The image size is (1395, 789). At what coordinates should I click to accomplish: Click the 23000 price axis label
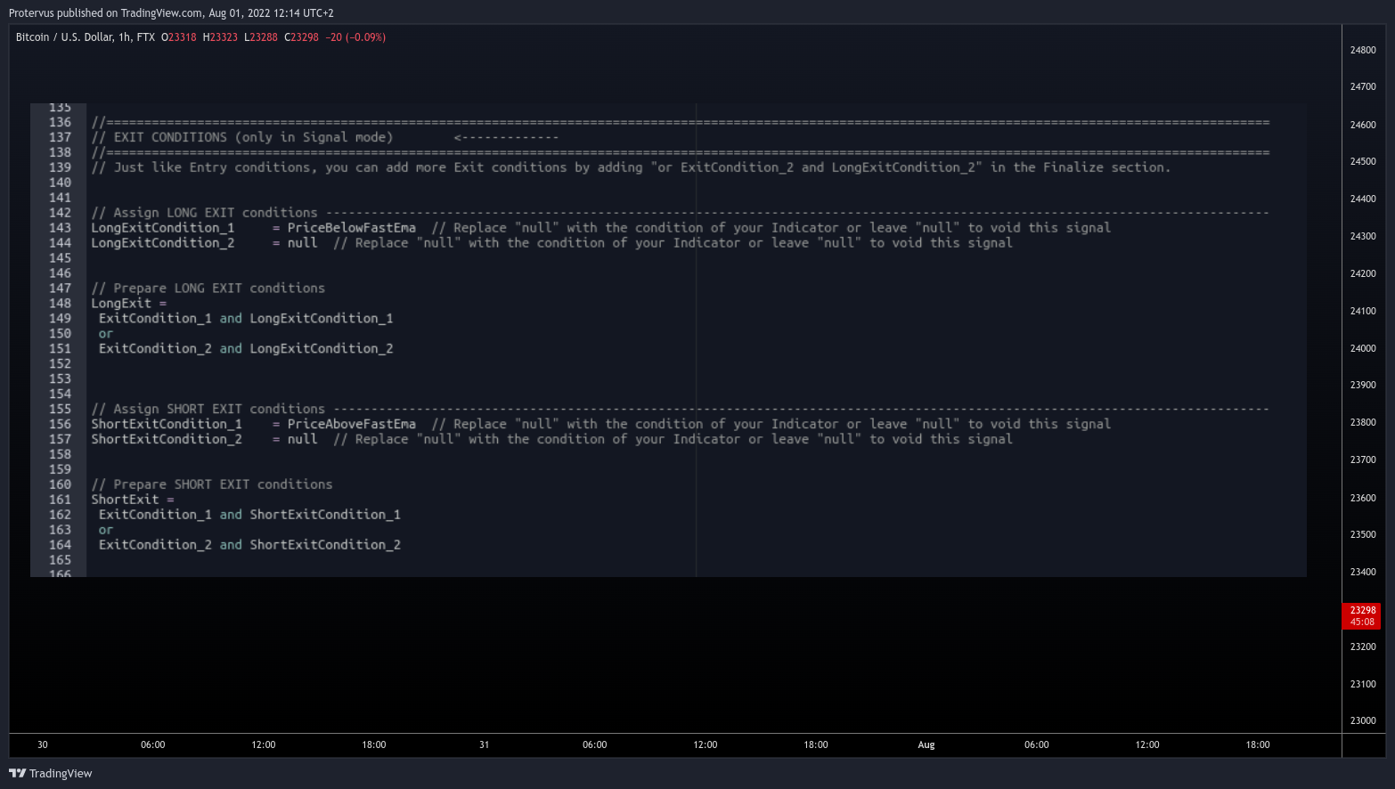[1363, 720]
